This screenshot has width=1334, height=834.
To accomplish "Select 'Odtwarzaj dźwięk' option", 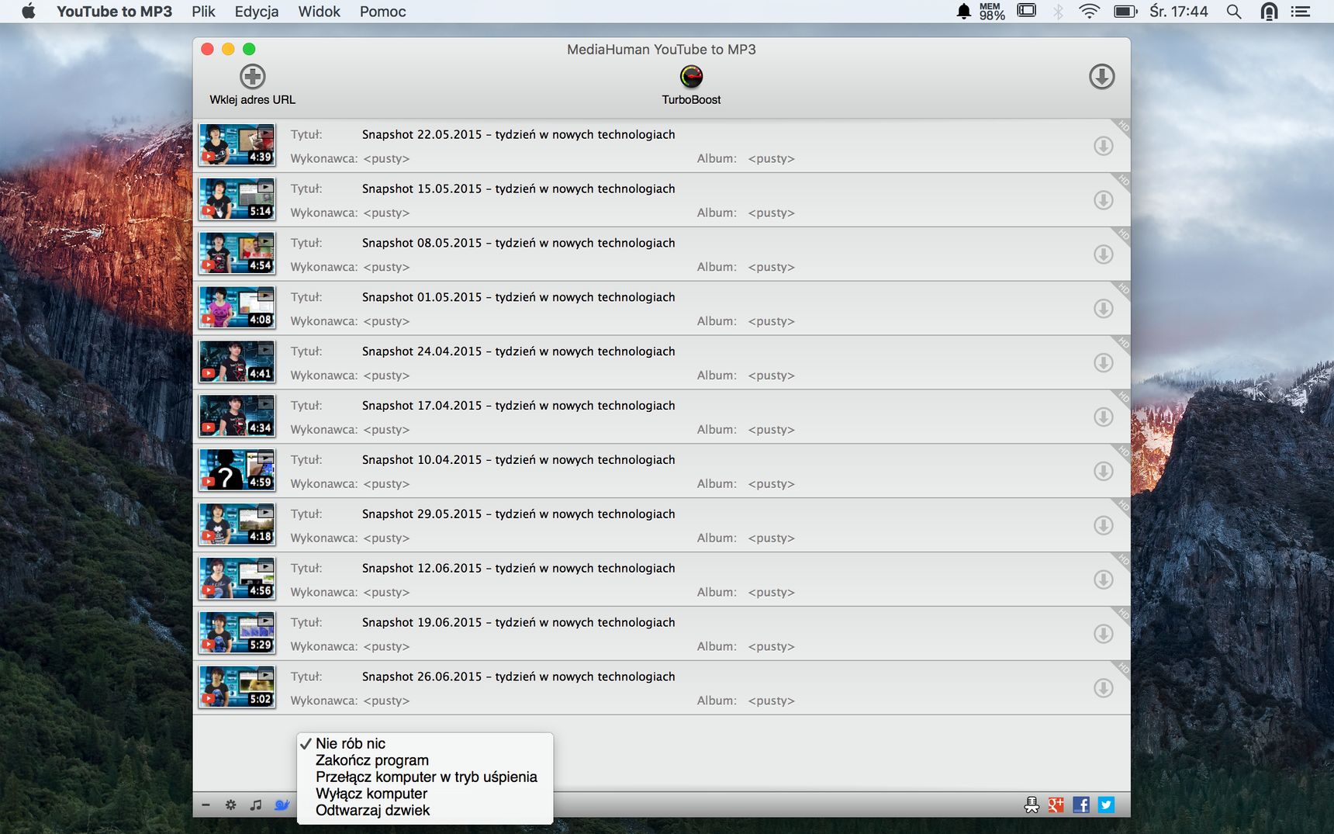I will pos(425,810).
